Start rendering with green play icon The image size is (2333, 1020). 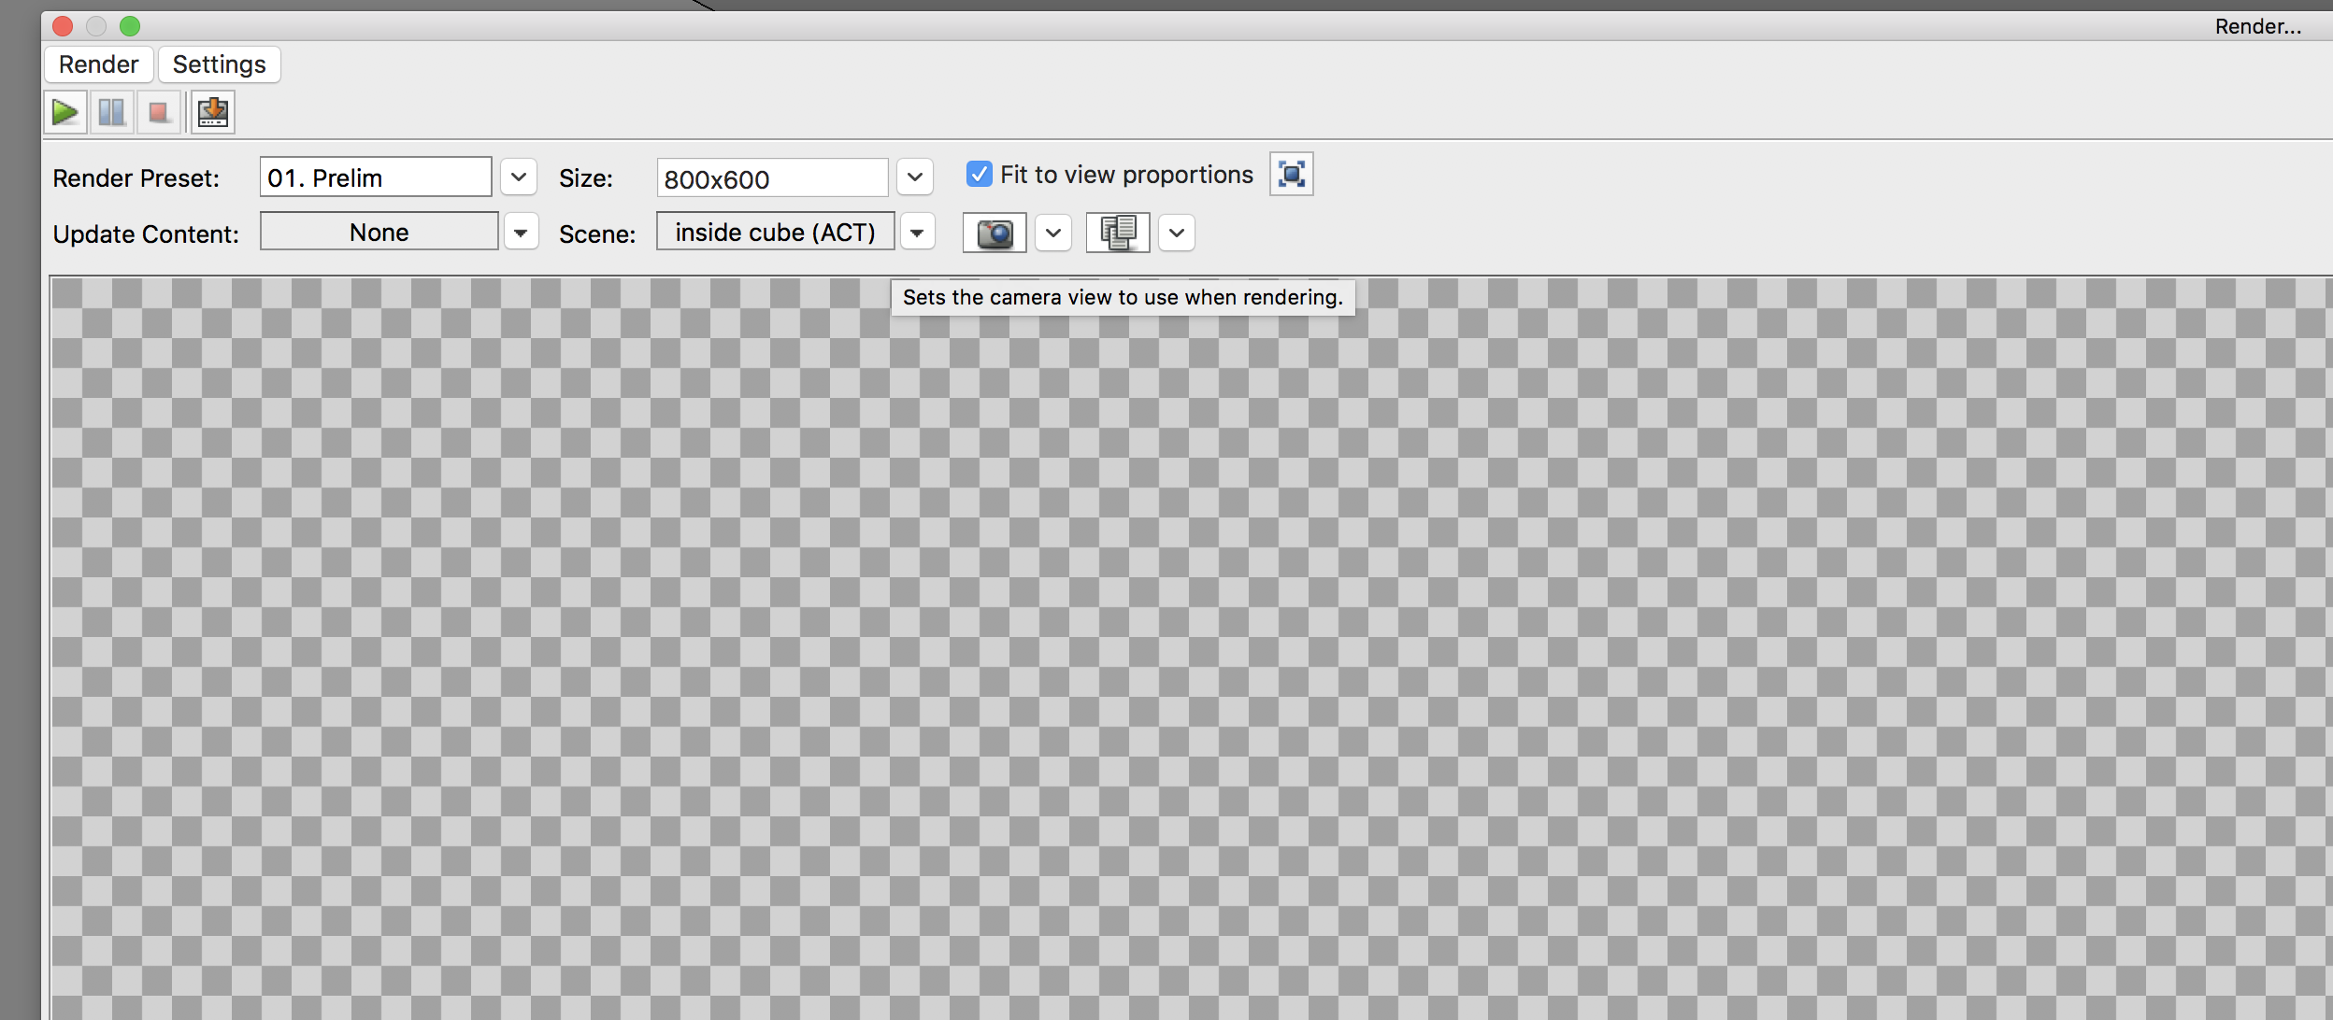[x=65, y=113]
